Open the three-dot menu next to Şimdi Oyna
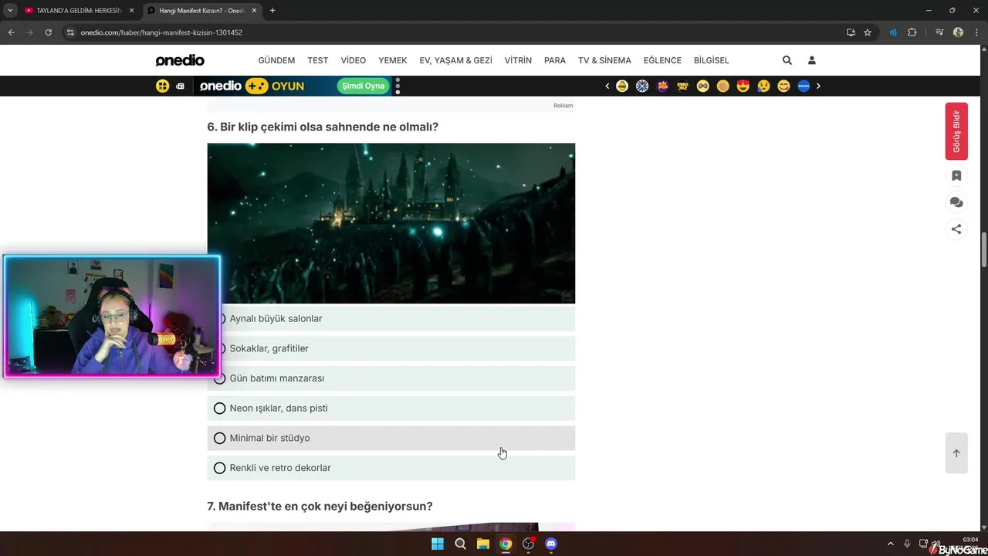The width and height of the screenshot is (988, 556). [x=398, y=86]
